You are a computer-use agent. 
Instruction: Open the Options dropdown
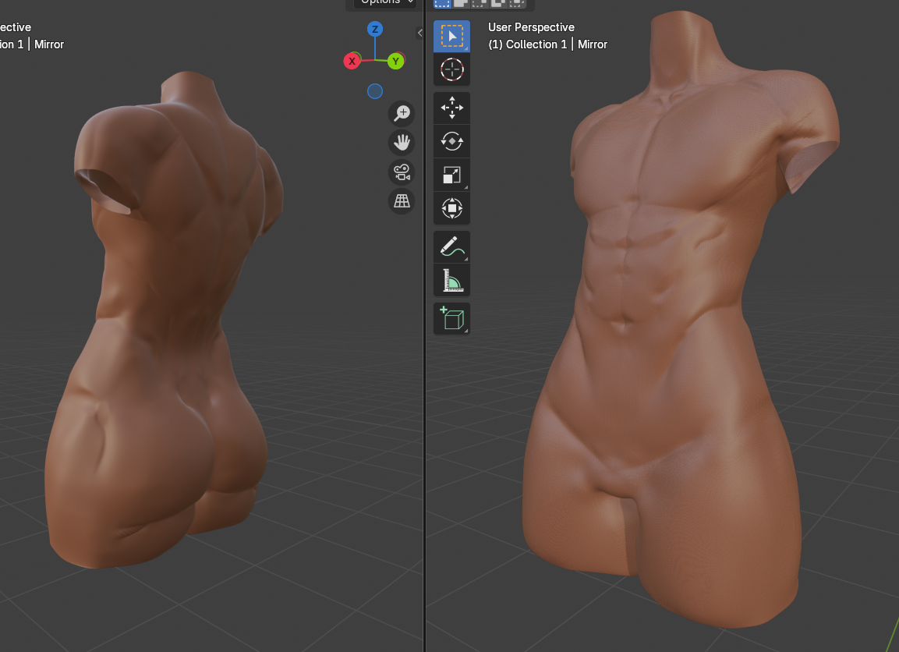[x=385, y=3]
